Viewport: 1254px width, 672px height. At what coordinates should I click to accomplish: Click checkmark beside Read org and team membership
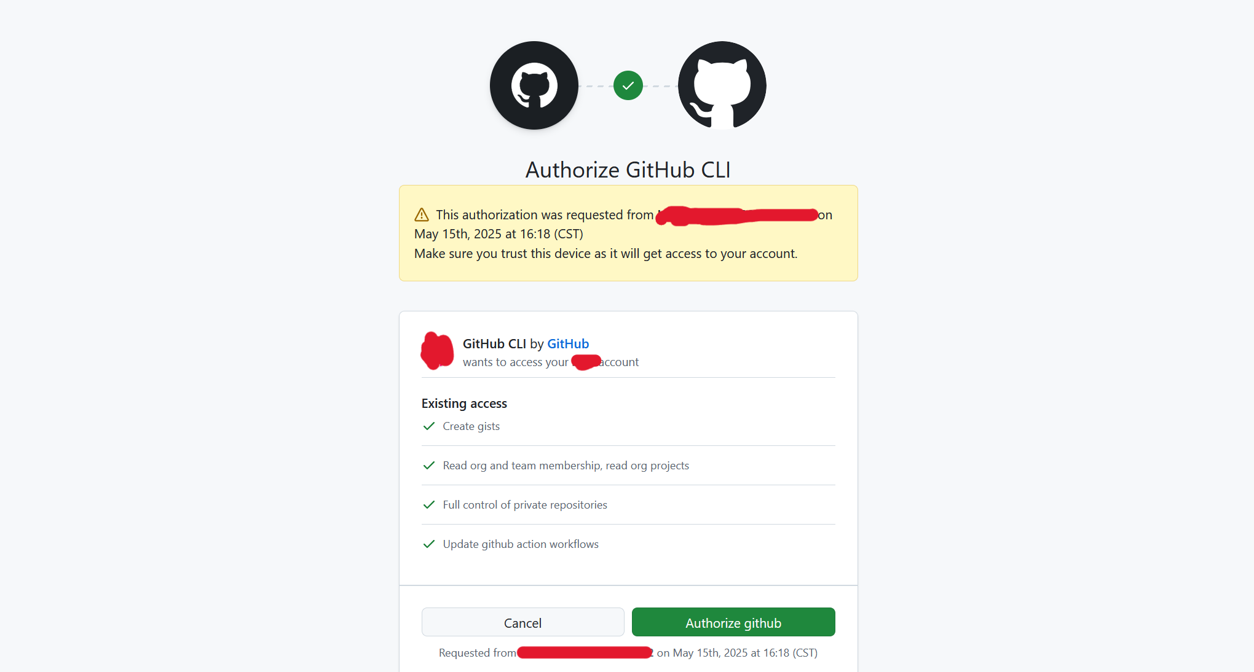(429, 465)
